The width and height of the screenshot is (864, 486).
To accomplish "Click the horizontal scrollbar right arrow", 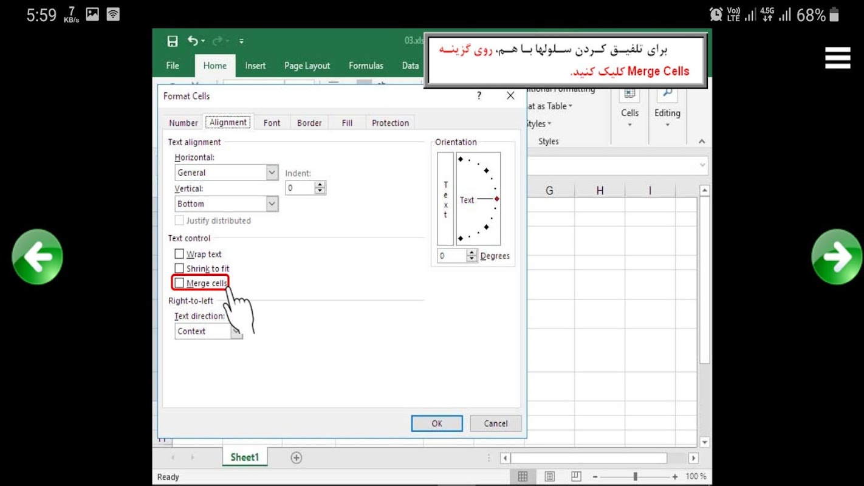I will tap(693, 457).
